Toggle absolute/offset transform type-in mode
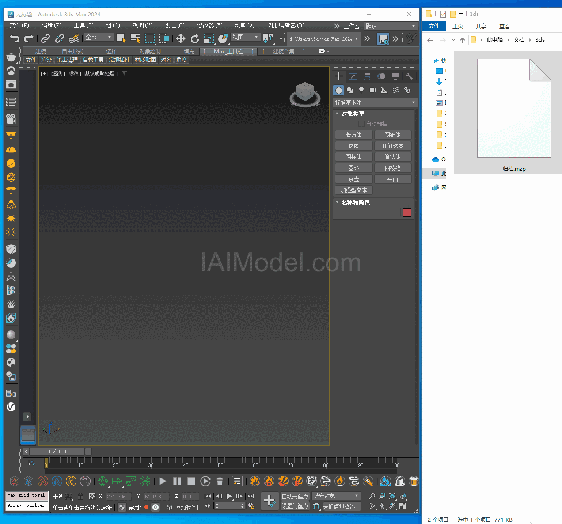 pyautogui.click(x=92, y=496)
